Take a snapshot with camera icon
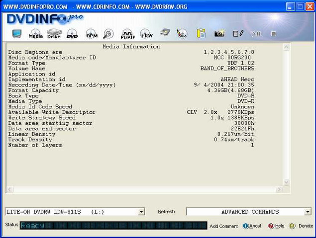Image resolution: width=316 pixels, height=238 pixels. (219, 33)
